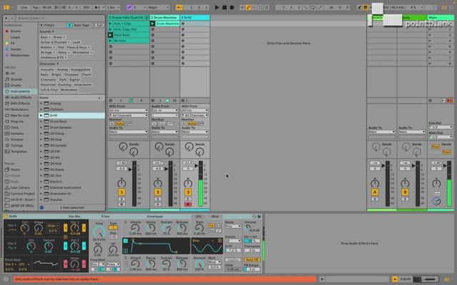
Task: Toggle the loop switch icon in control bar
Action: point(313,8)
